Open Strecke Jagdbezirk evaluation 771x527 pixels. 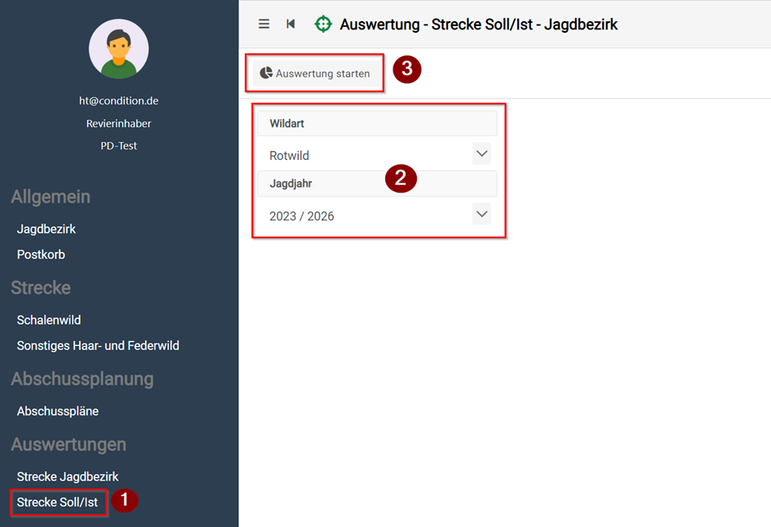(68, 476)
